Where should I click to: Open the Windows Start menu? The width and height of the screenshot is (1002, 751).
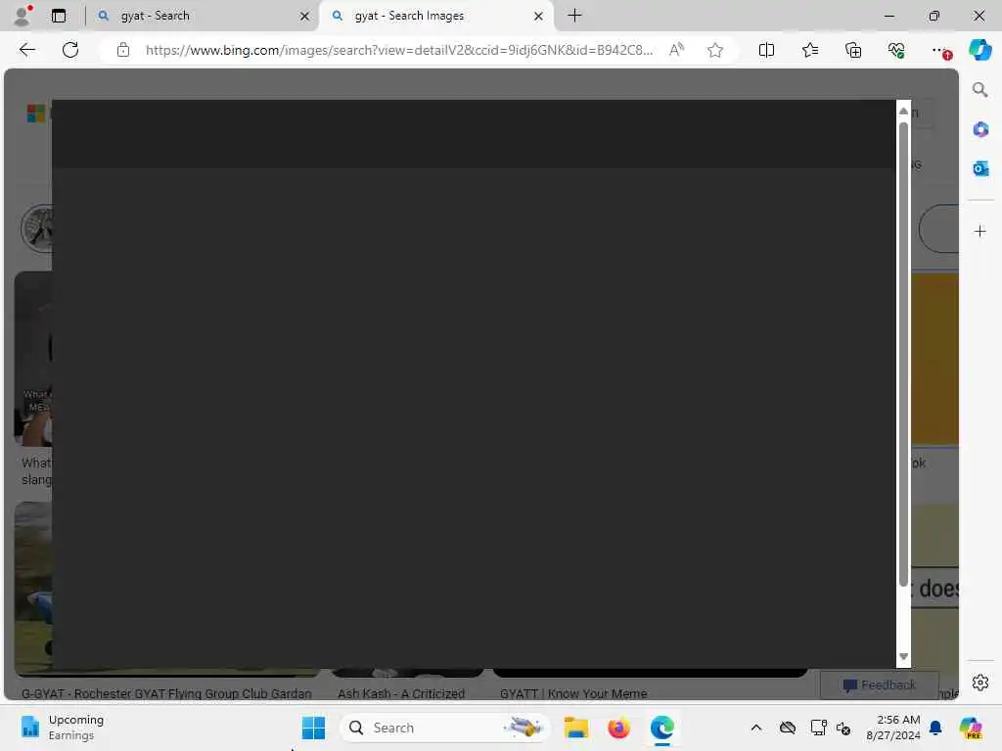click(313, 728)
